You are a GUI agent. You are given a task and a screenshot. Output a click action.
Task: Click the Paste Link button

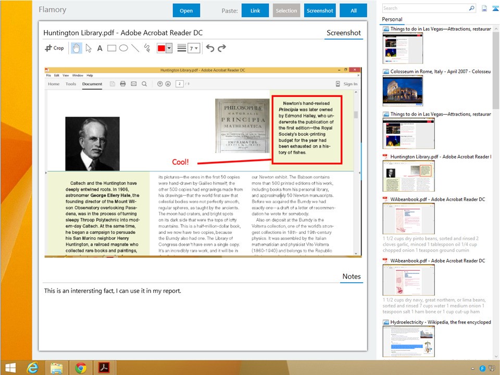coord(255,10)
